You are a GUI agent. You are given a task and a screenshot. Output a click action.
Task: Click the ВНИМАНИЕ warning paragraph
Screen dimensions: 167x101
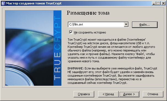112,76
